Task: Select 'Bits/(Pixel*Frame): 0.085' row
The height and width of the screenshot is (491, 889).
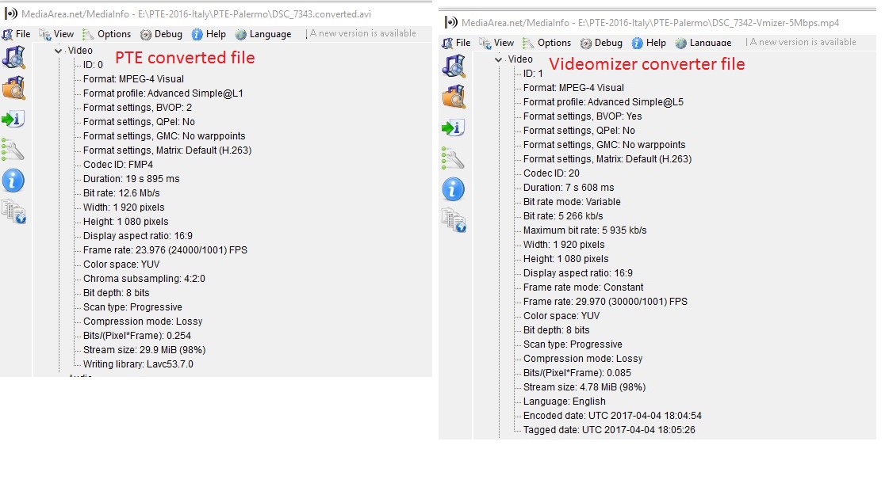Action: pos(577,373)
